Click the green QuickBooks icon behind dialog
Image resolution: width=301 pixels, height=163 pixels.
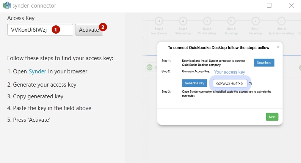click(x=149, y=67)
